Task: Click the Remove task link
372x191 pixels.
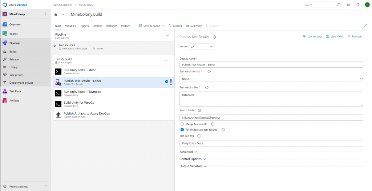Action: point(355,36)
